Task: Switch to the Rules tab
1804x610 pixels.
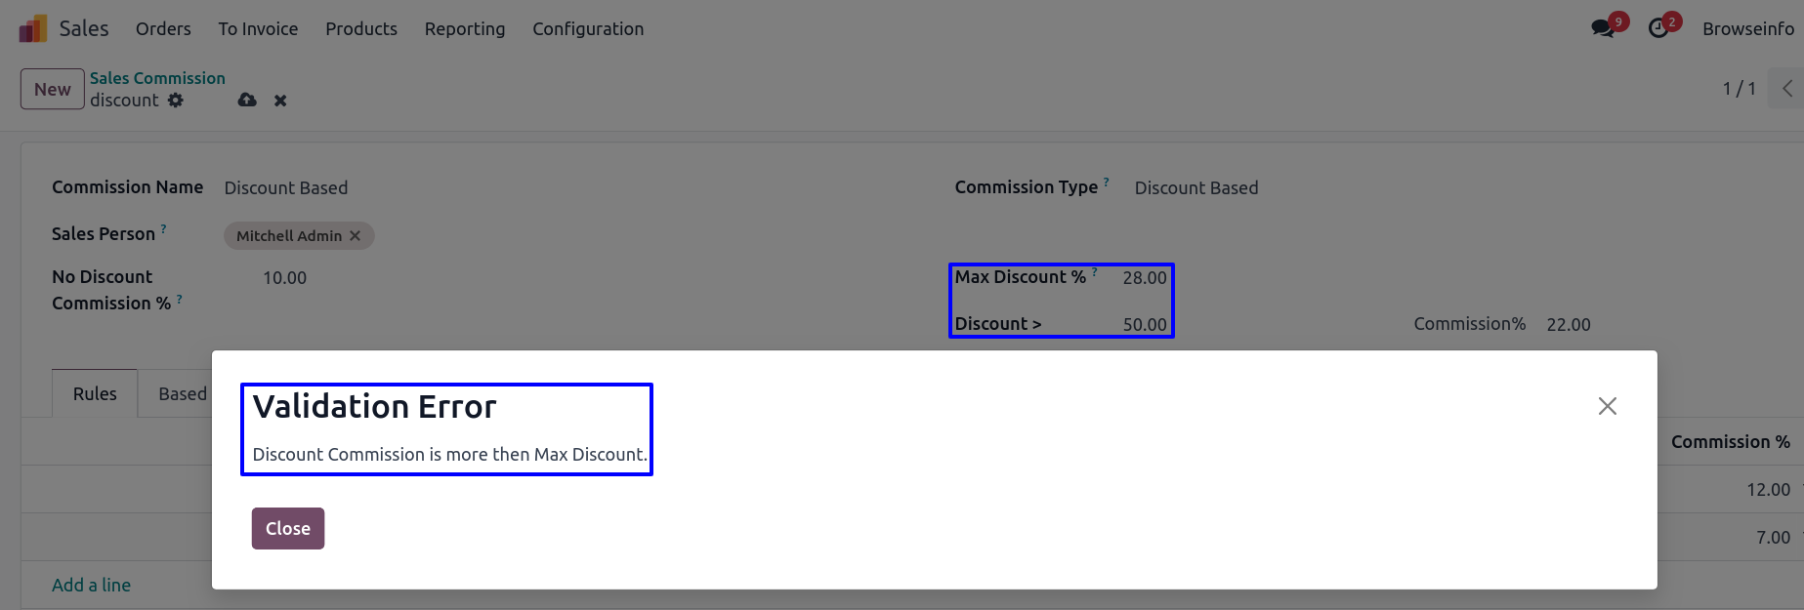Action: pos(95,394)
